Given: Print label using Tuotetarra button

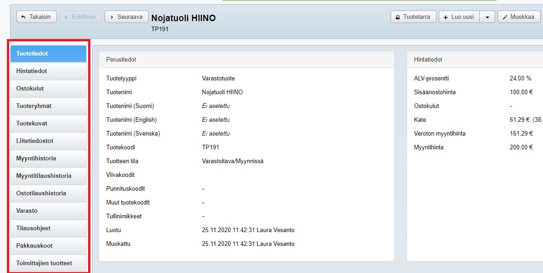Looking at the screenshot, I should point(413,17).
